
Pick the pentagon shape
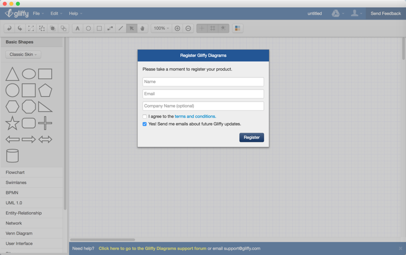pos(45,90)
